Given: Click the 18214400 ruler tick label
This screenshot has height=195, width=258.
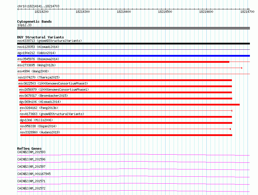Looking at the screenshot, I should [x=124, y=12].
